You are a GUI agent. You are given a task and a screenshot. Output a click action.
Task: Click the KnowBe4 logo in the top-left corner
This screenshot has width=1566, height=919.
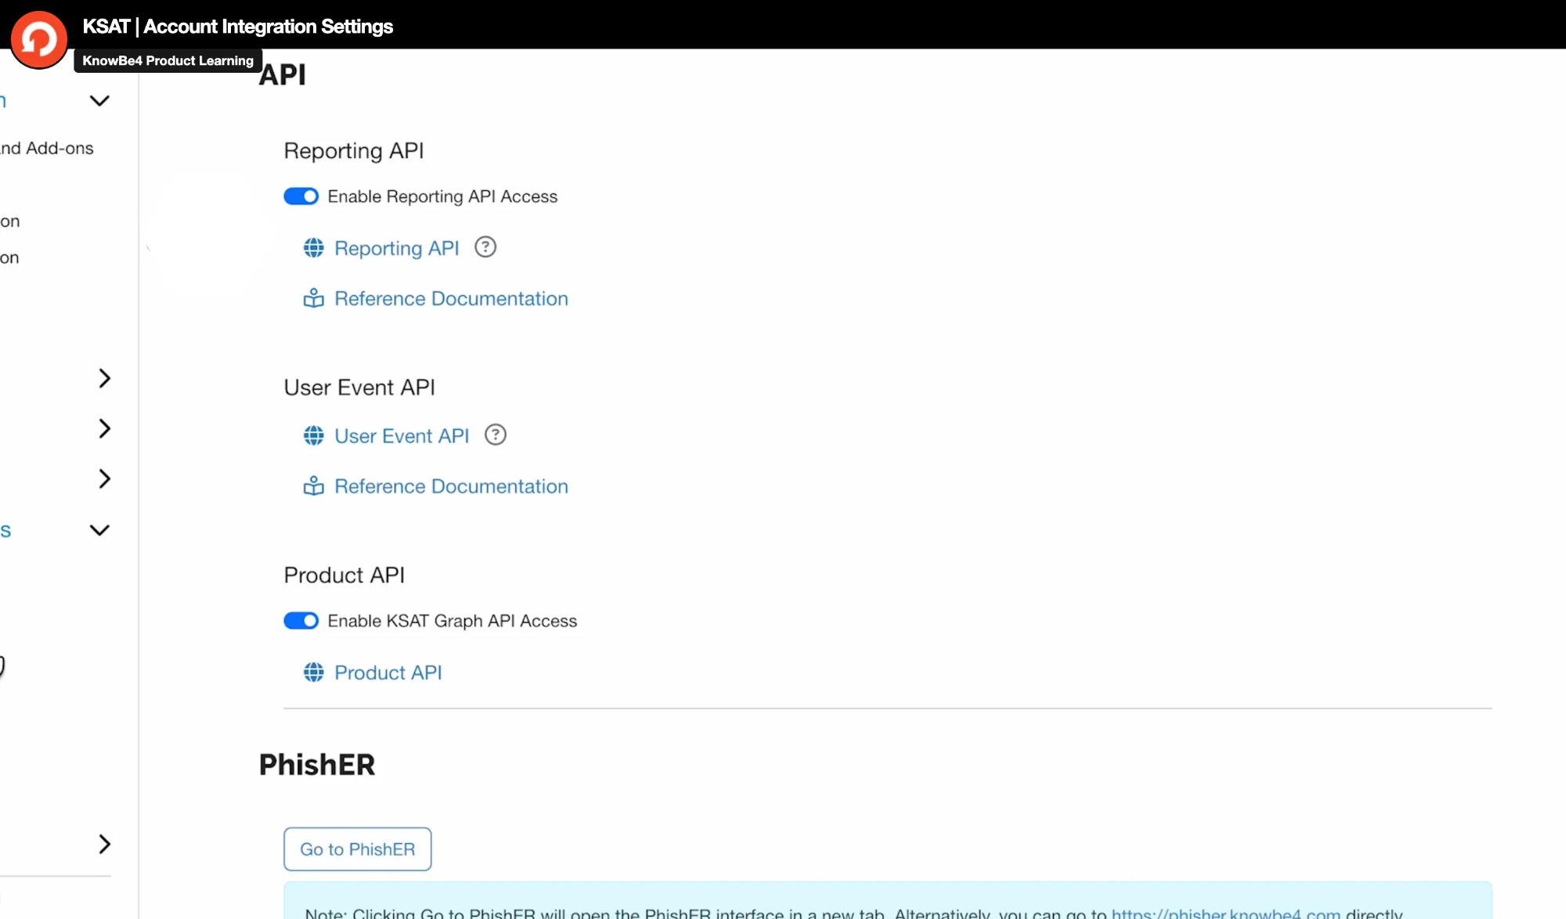point(38,38)
